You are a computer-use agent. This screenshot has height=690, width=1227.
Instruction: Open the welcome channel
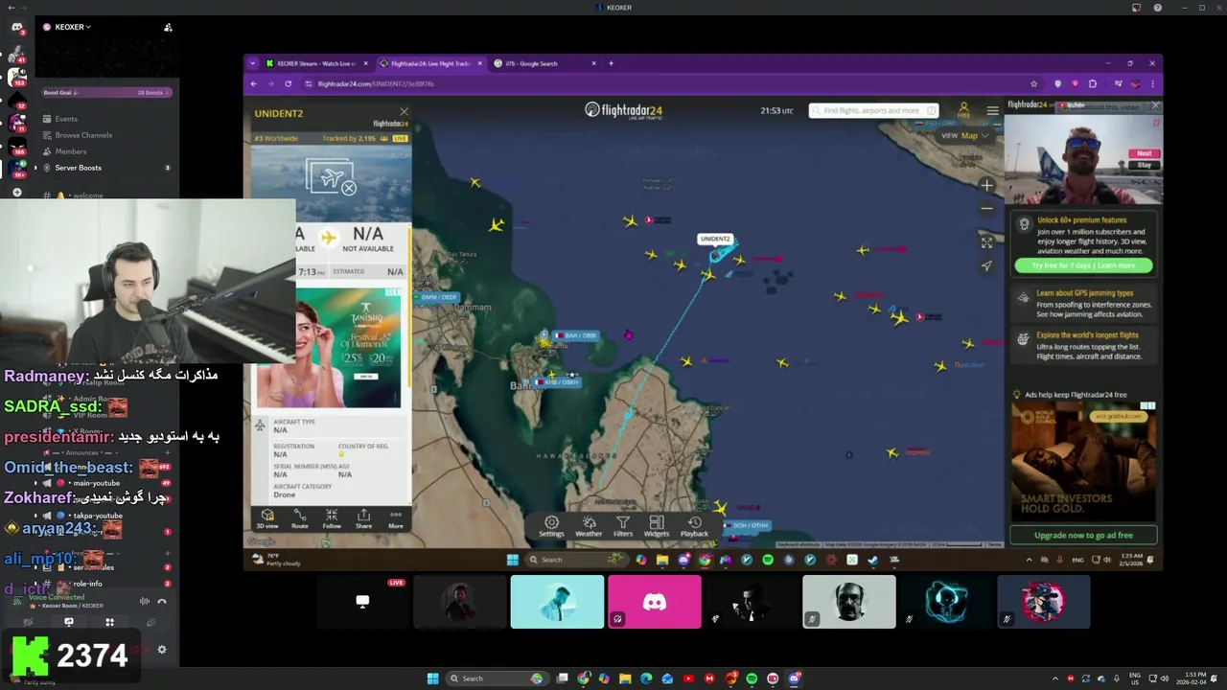86,195
